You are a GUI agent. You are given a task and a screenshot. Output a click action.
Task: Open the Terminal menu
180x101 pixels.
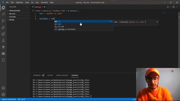44,3
